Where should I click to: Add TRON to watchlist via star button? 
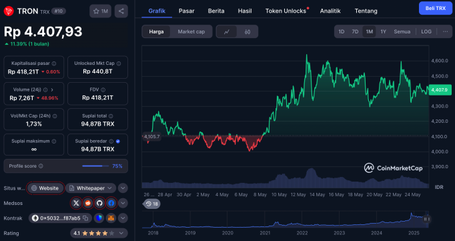point(100,11)
